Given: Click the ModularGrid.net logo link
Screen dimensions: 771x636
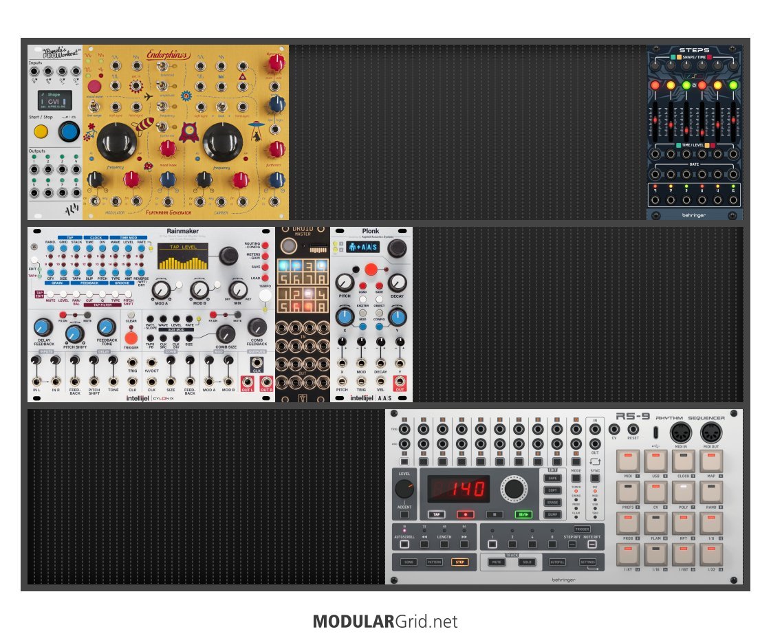Looking at the screenshot, I should pos(385,622).
